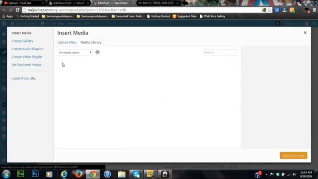Expand the All media items dropdown
This screenshot has width=318, height=179.
point(75,52)
